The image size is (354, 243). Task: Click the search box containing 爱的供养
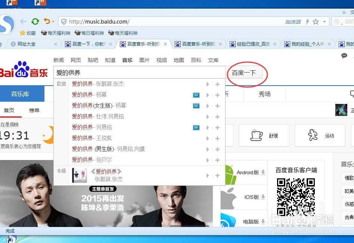click(x=139, y=73)
